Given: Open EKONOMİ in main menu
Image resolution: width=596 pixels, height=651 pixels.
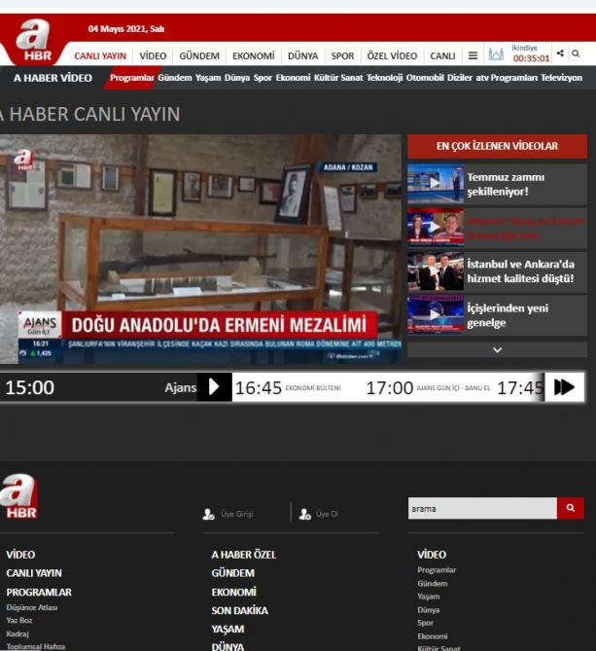Looking at the screenshot, I should click(x=254, y=56).
